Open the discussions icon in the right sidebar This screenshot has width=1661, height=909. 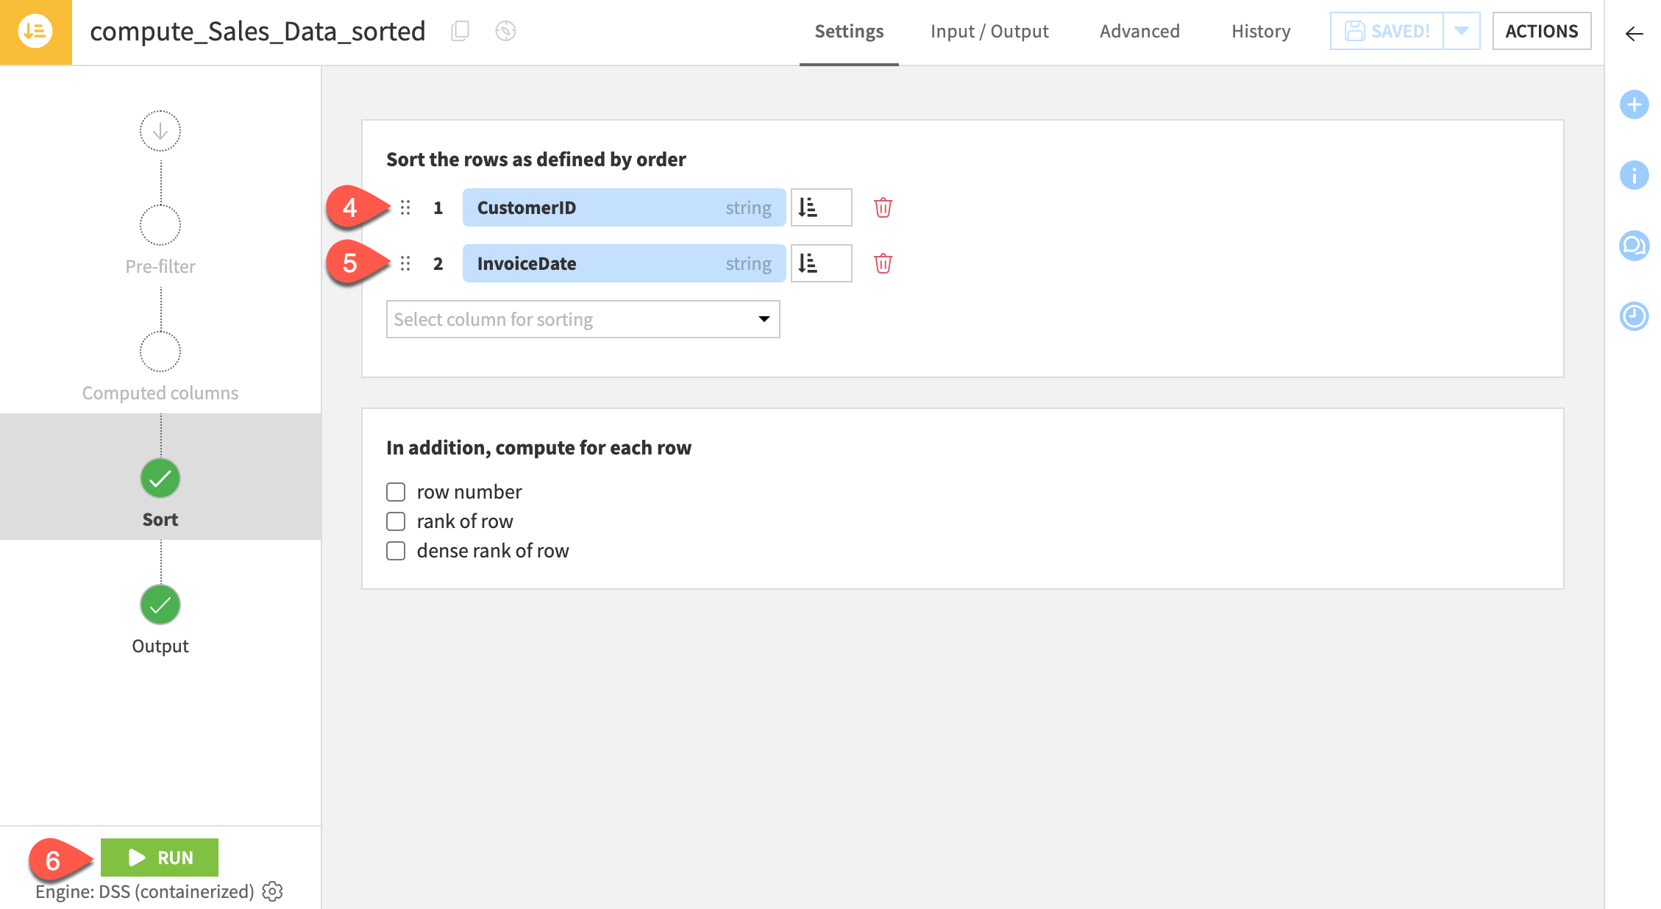tap(1634, 246)
